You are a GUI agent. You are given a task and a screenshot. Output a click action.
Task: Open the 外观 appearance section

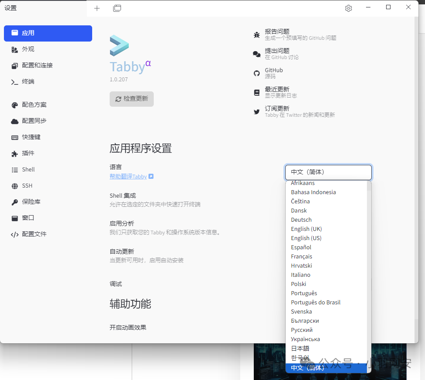(48, 49)
